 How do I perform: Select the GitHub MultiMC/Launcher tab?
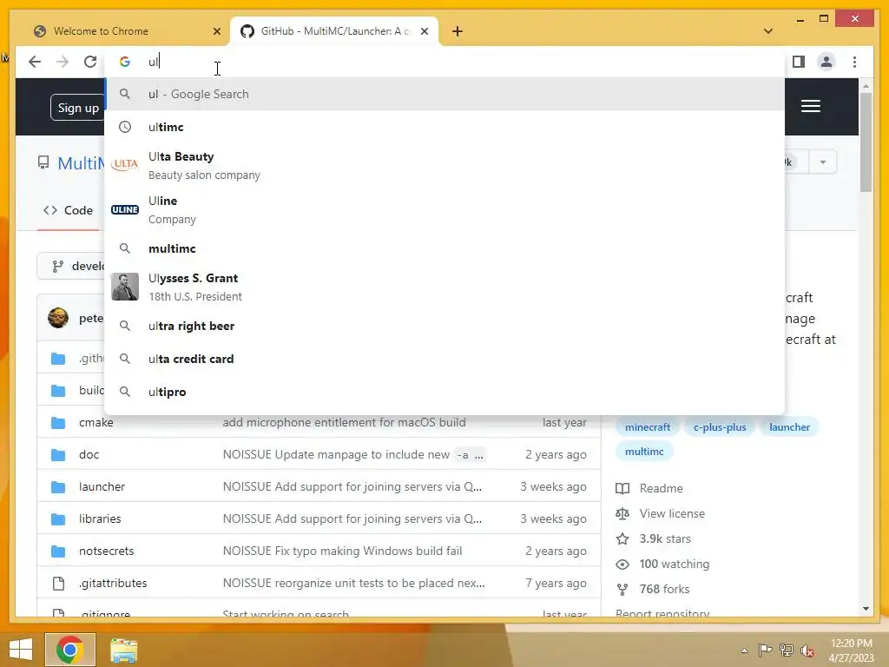click(334, 31)
